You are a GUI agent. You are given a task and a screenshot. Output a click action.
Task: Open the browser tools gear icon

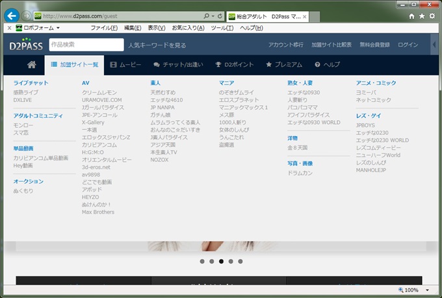point(432,16)
